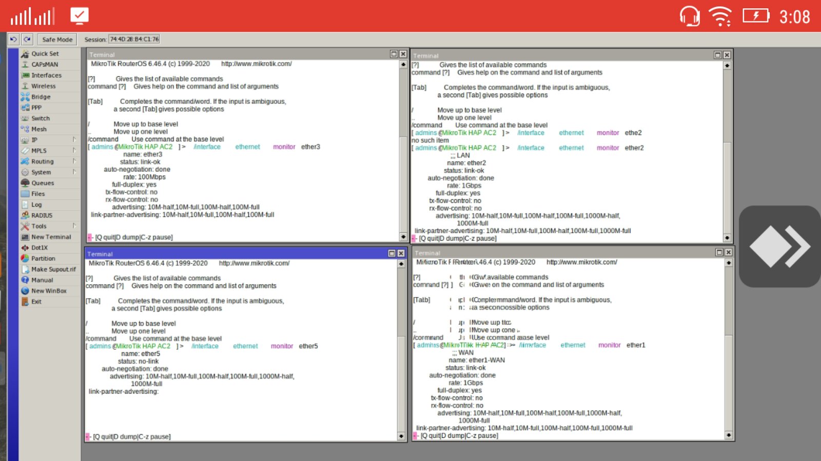This screenshot has height=461, width=821.
Task: Open the Queues menu icon
Action: click(x=25, y=183)
